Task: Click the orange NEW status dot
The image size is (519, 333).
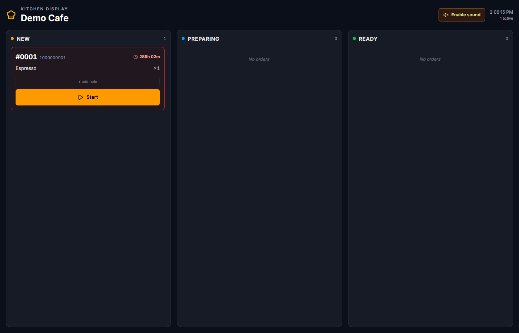Action: [x=12, y=38]
